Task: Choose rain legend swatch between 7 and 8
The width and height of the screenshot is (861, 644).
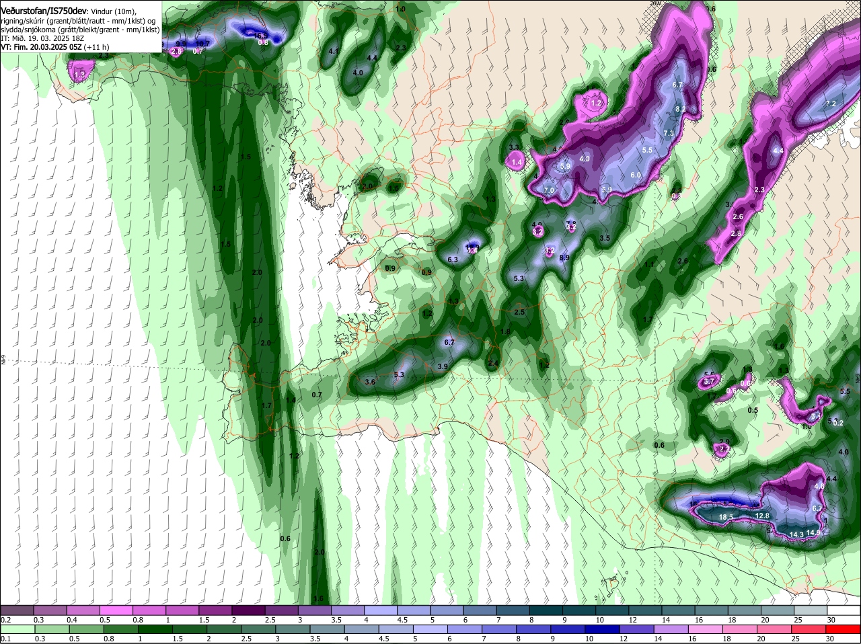Action: tap(499, 629)
